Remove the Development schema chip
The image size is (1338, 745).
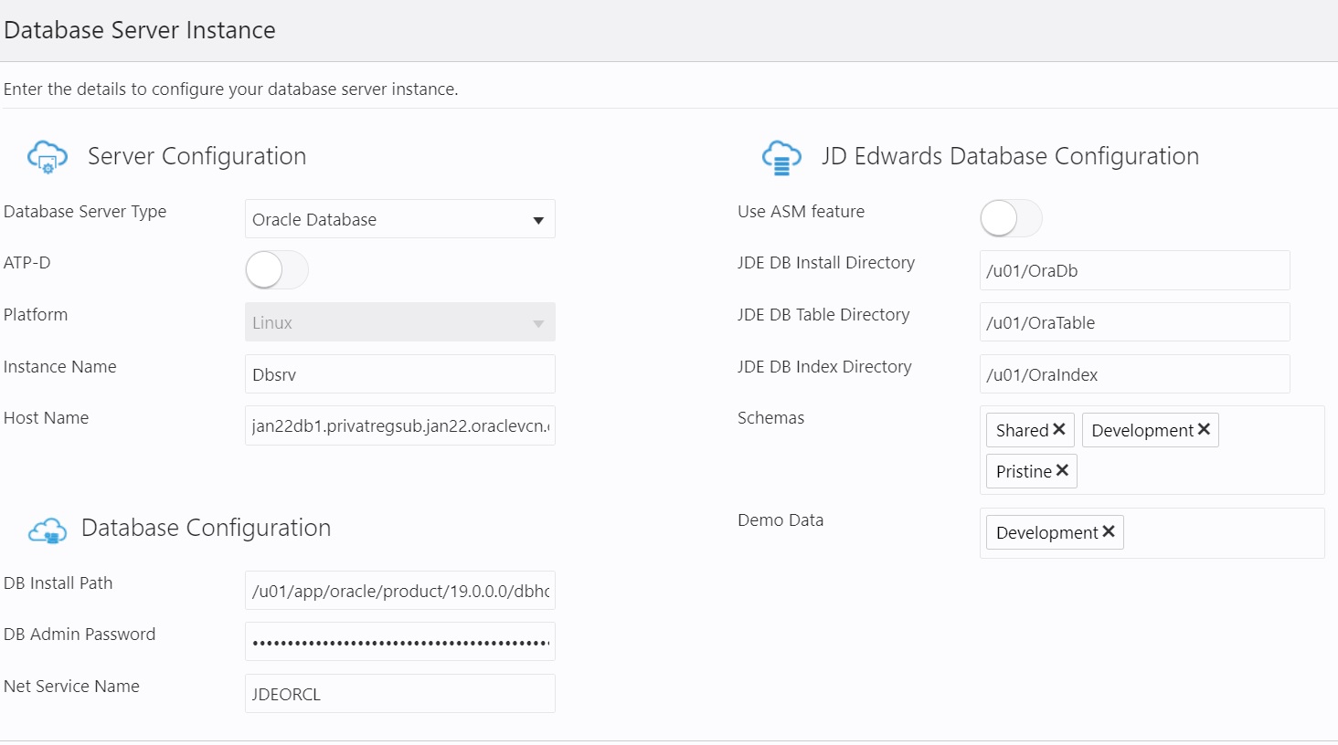1205,429
